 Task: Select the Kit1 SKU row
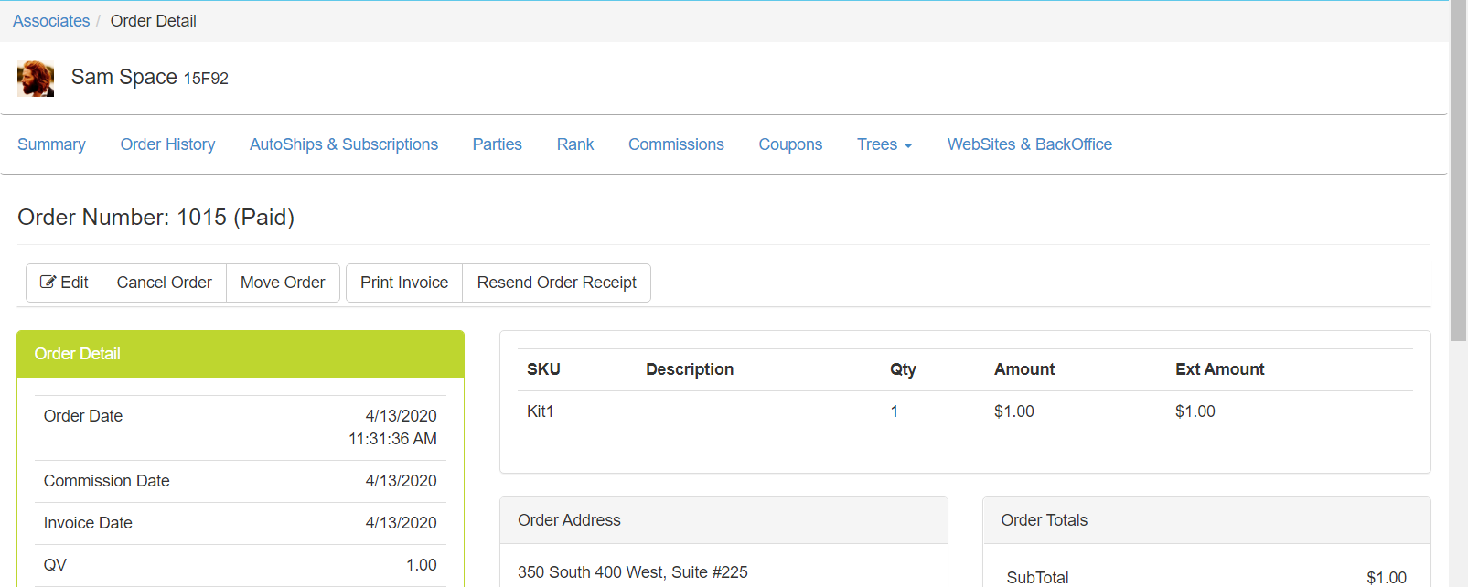click(x=541, y=411)
